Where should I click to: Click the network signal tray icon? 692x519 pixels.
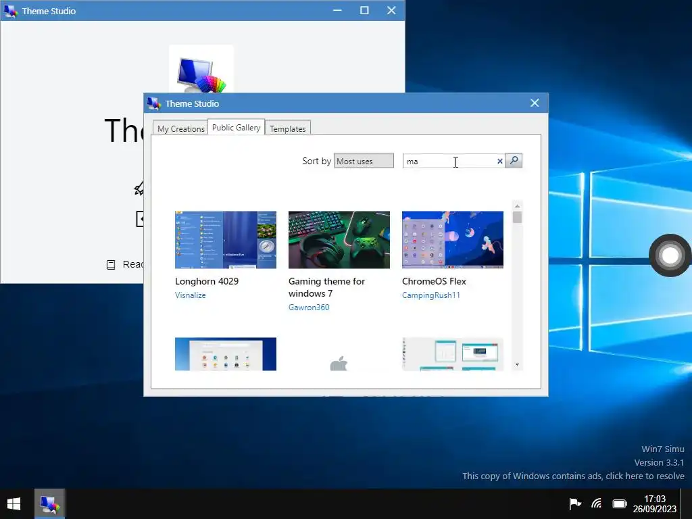click(596, 503)
